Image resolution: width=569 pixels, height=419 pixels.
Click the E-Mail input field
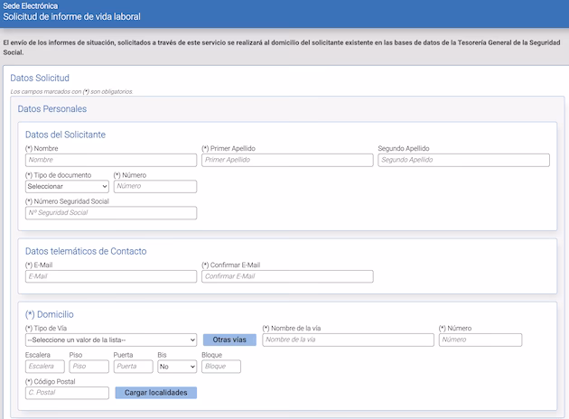tap(111, 276)
